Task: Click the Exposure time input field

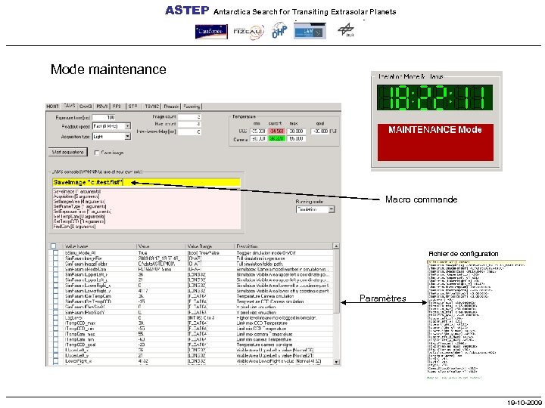Action: coord(104,117)
